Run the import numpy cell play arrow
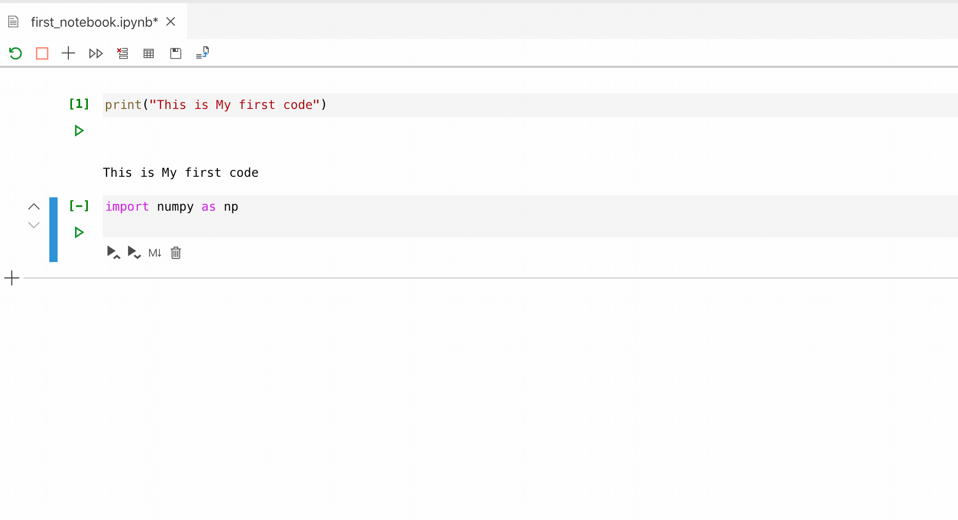 tap(79, 232)
